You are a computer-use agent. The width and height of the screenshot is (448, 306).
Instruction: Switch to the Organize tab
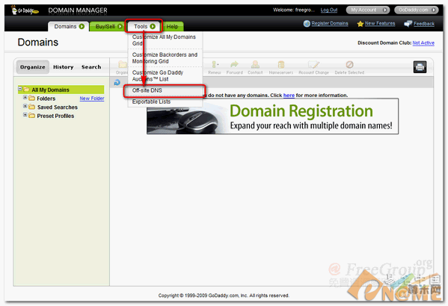(x=33, y=67)
